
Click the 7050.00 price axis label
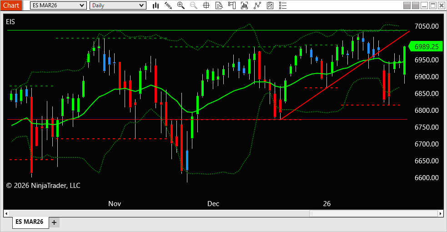[427, 26]
